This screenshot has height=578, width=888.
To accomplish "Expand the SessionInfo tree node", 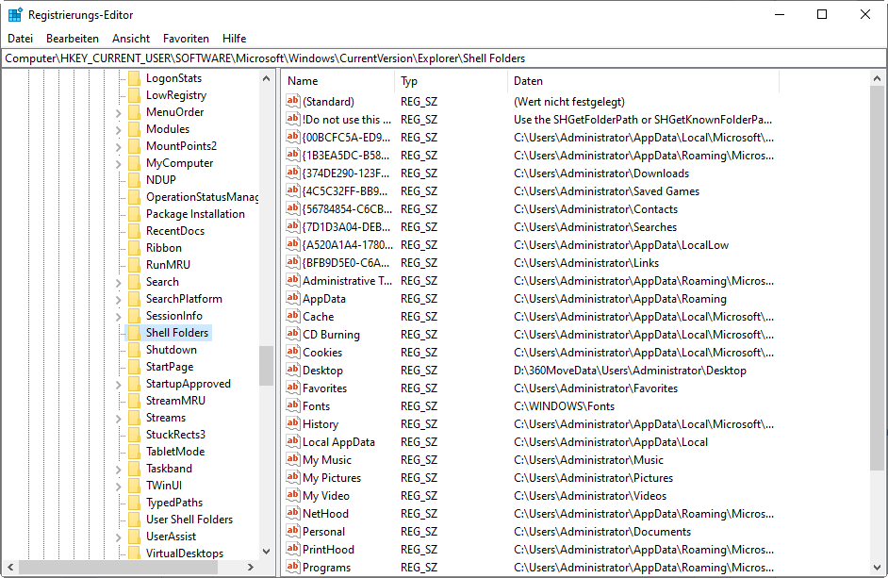I will click(119, 316).
